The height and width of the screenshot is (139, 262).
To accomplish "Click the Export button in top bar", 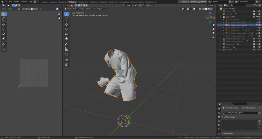I will click(183, 2).
